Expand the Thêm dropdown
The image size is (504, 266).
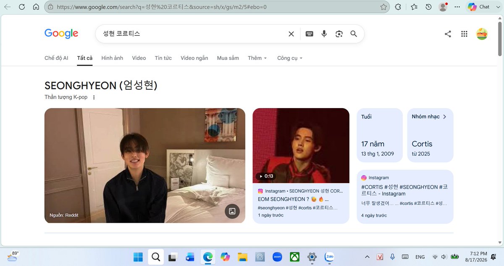click(257, 58)
